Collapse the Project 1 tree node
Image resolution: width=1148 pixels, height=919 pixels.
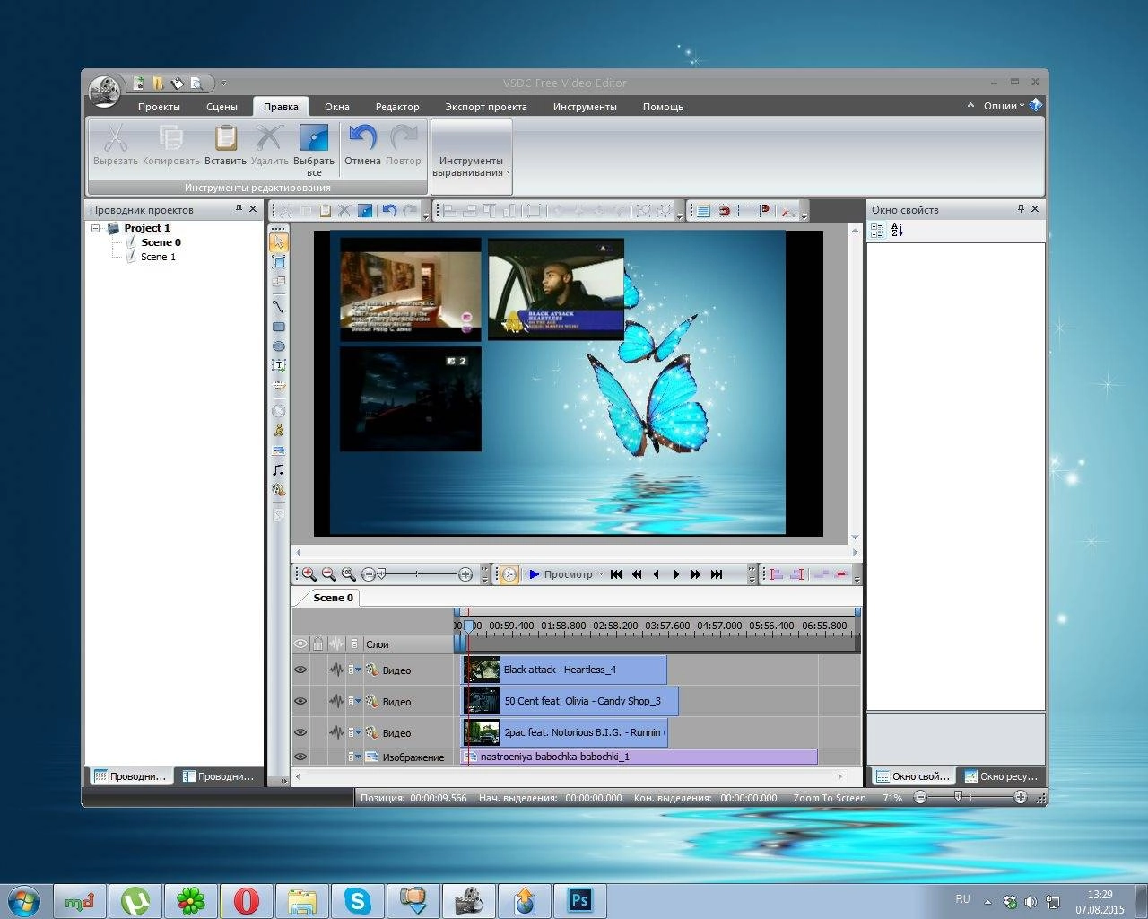click(x=95, y=228)
